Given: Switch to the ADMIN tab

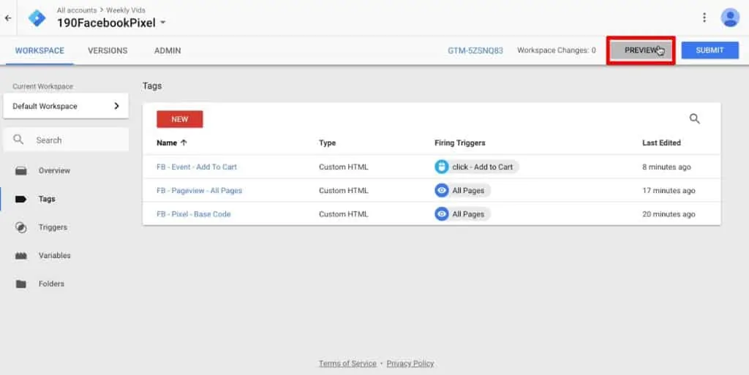Looking at the screenshot, I should pos(168,50).
